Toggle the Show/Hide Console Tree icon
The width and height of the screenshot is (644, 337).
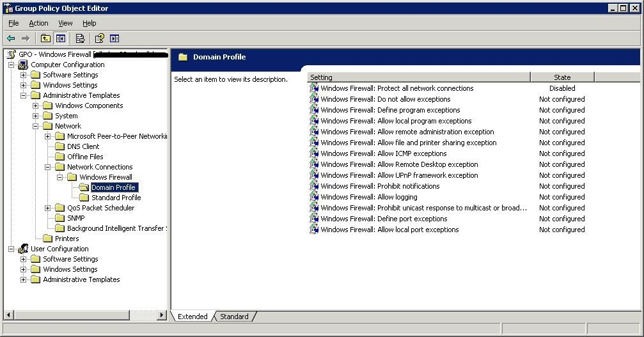coord(61,38)
